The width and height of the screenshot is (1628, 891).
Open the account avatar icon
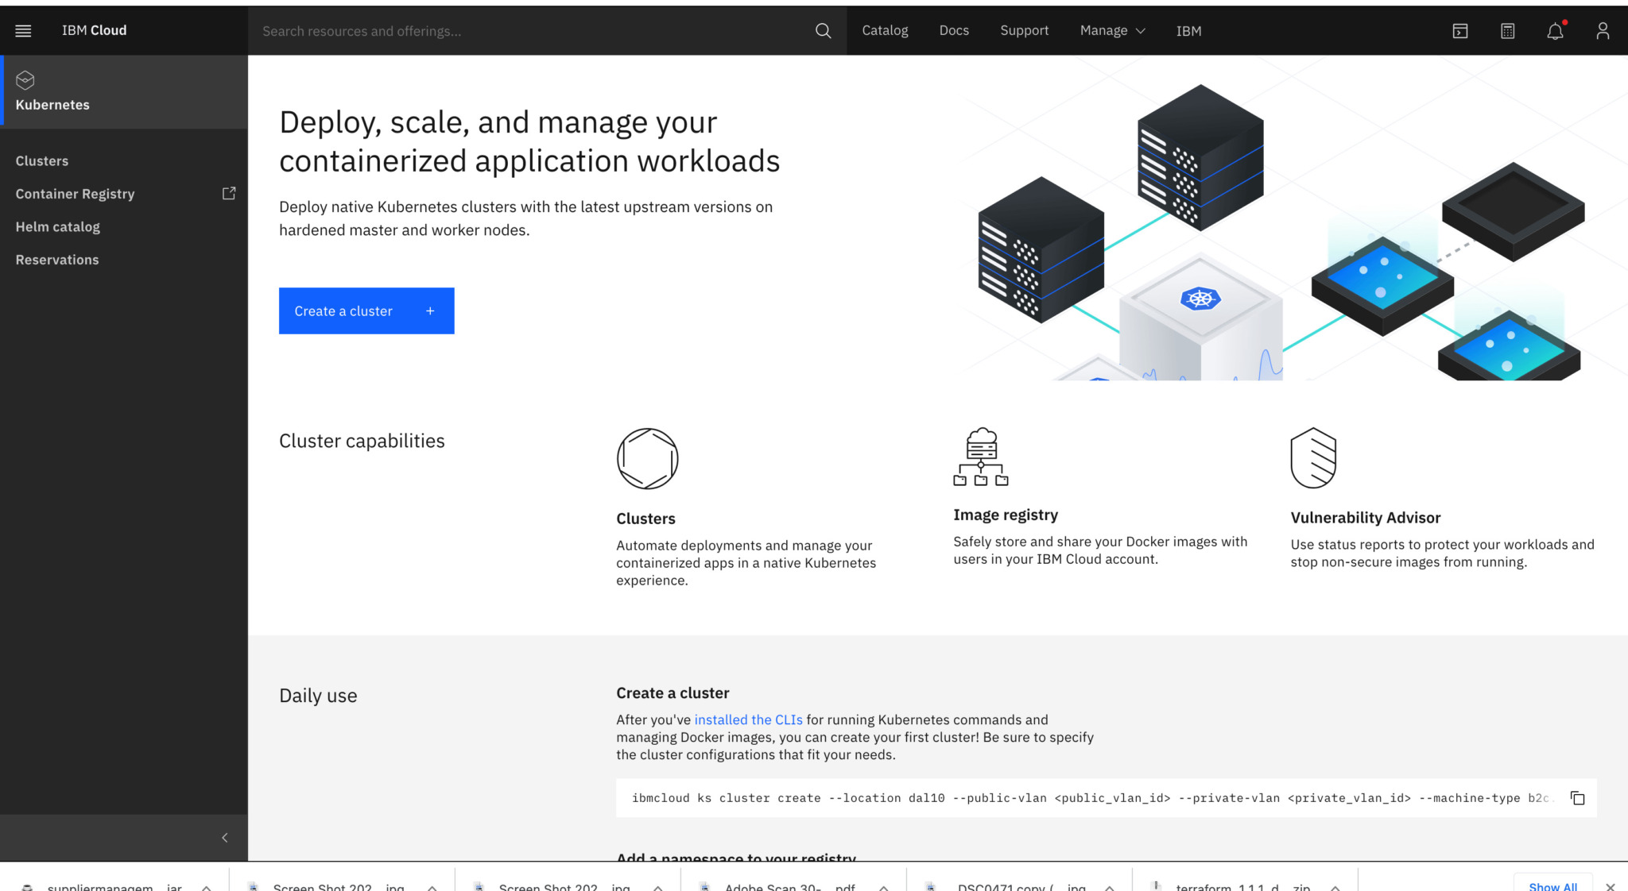tap(1603, 31)
